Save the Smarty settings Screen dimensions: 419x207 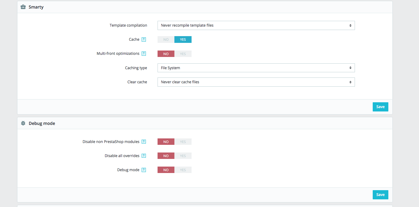pyautogui.click(x=380, y=107)
